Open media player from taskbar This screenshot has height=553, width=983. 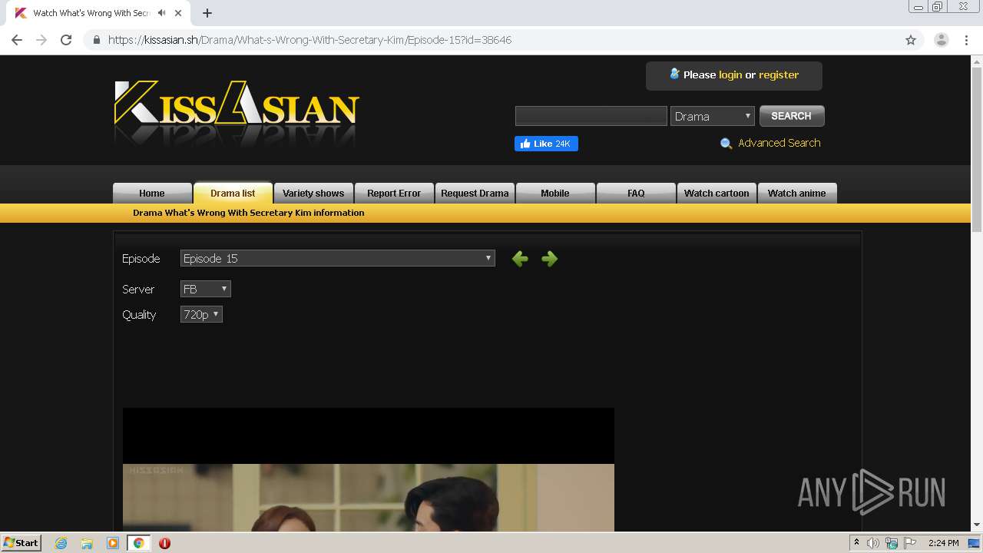tap(112, 543)
